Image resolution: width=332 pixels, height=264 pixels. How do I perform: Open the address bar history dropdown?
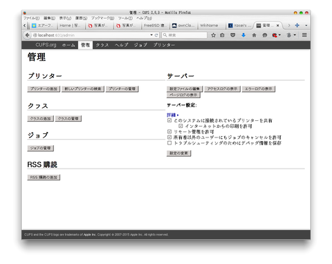151,35
